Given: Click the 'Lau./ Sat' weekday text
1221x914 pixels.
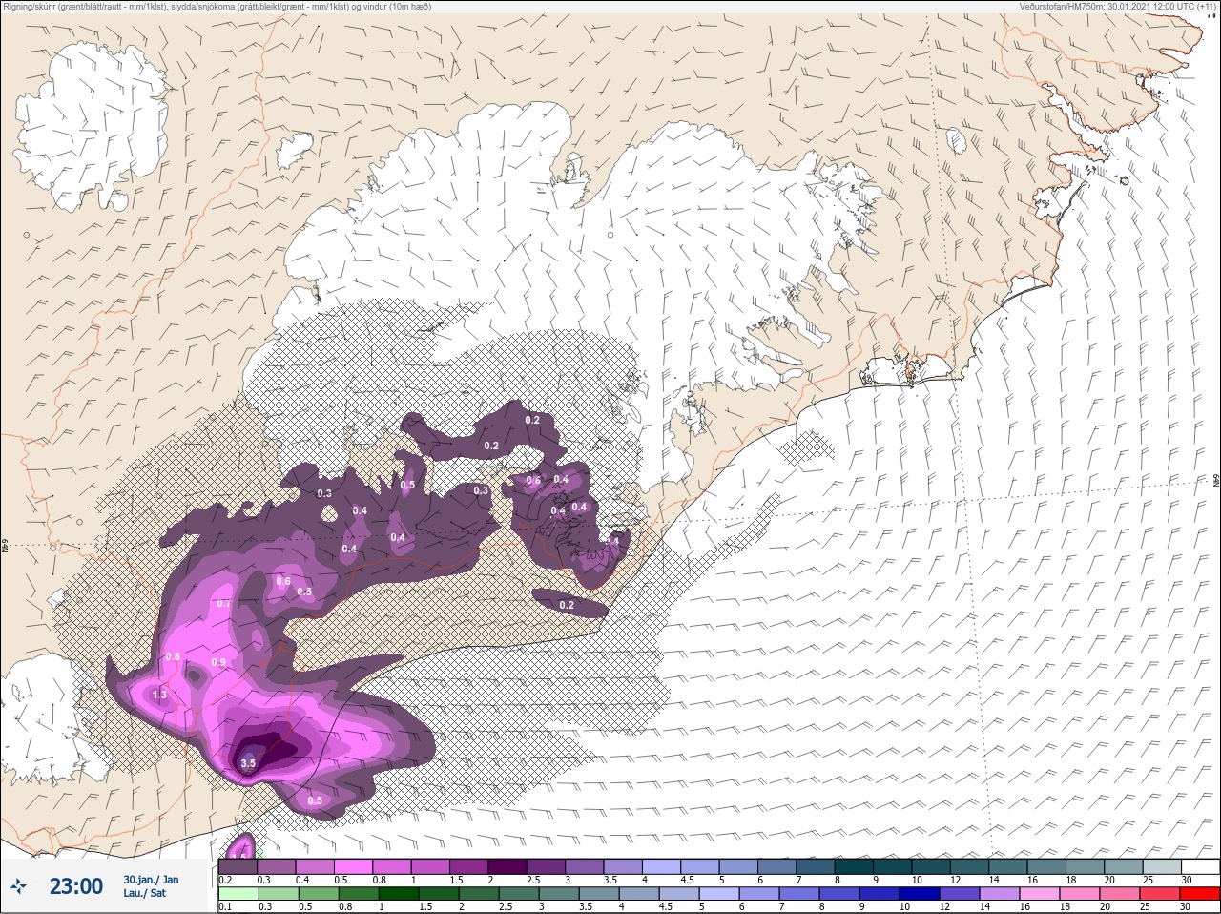Looking at the screenshot, I should click(x=143, y=894).
